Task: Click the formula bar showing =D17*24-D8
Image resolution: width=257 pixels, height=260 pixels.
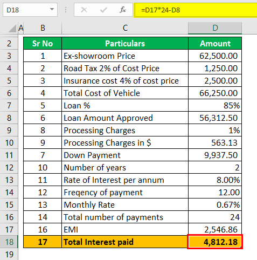Action: [196, 10]
